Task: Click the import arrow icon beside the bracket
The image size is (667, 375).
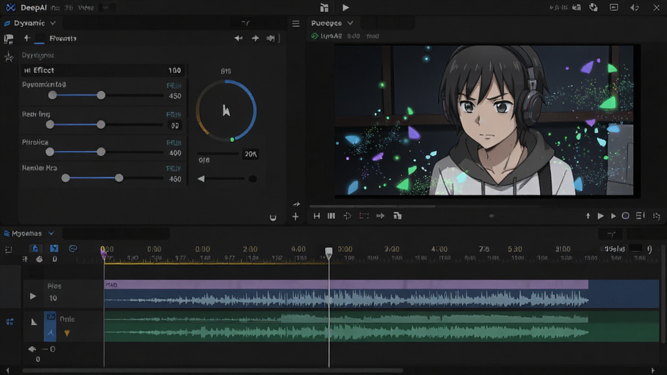Action: coord(270,38)
